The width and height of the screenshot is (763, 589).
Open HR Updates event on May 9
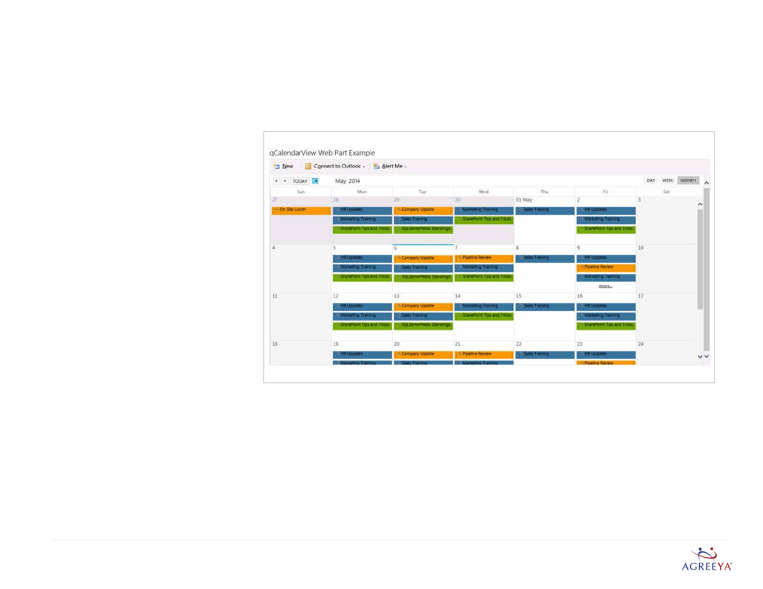coord(606,258)
